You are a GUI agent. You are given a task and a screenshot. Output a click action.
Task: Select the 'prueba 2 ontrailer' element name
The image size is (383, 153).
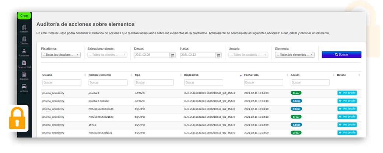(x=99, y=101)
